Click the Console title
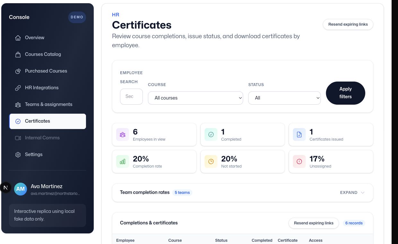The image size is (398, 244). [x=19, y=17]
